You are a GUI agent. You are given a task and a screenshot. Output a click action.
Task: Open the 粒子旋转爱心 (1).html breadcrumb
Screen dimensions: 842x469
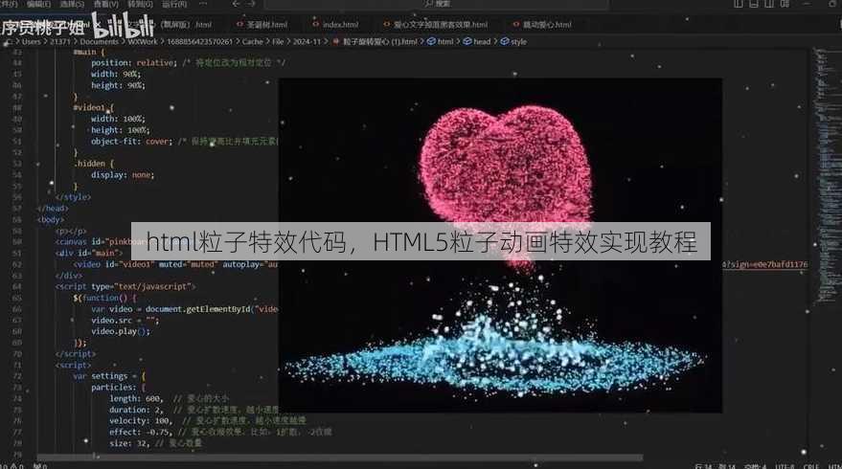375,41
